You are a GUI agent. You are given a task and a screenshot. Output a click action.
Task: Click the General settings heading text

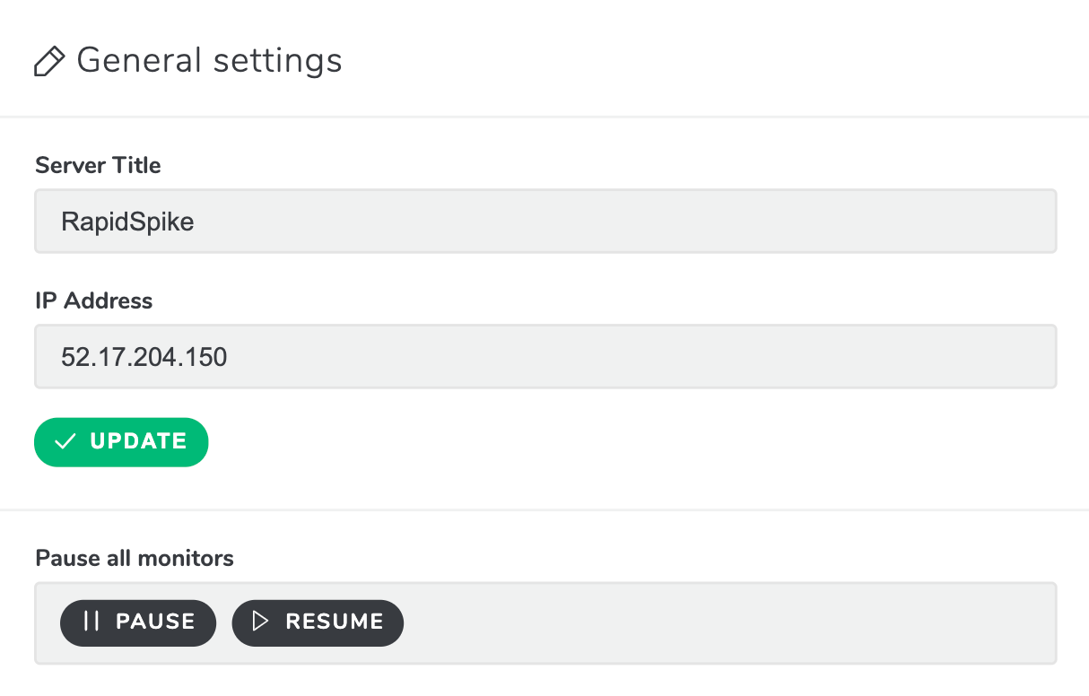tap(210, 61)
